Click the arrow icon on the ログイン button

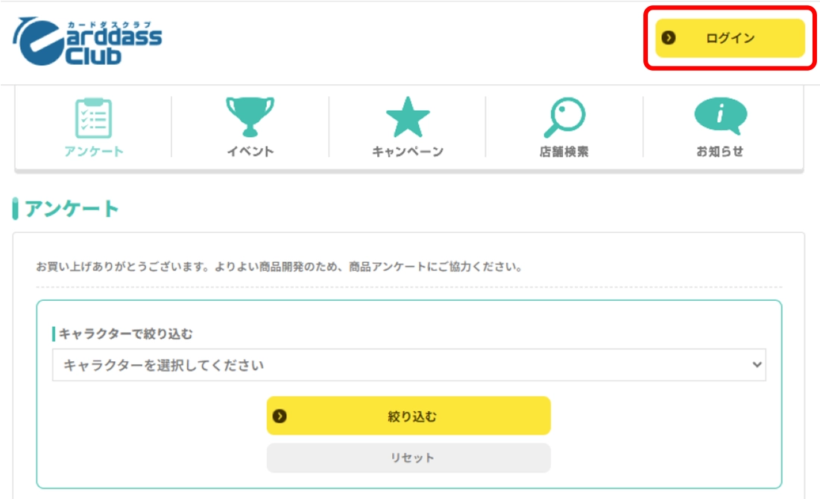pyautogui.click(x=669, y=38)
